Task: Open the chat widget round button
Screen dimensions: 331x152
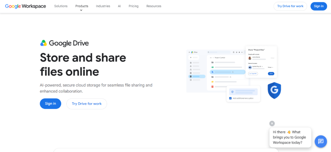Action: (x=321, y=141)
